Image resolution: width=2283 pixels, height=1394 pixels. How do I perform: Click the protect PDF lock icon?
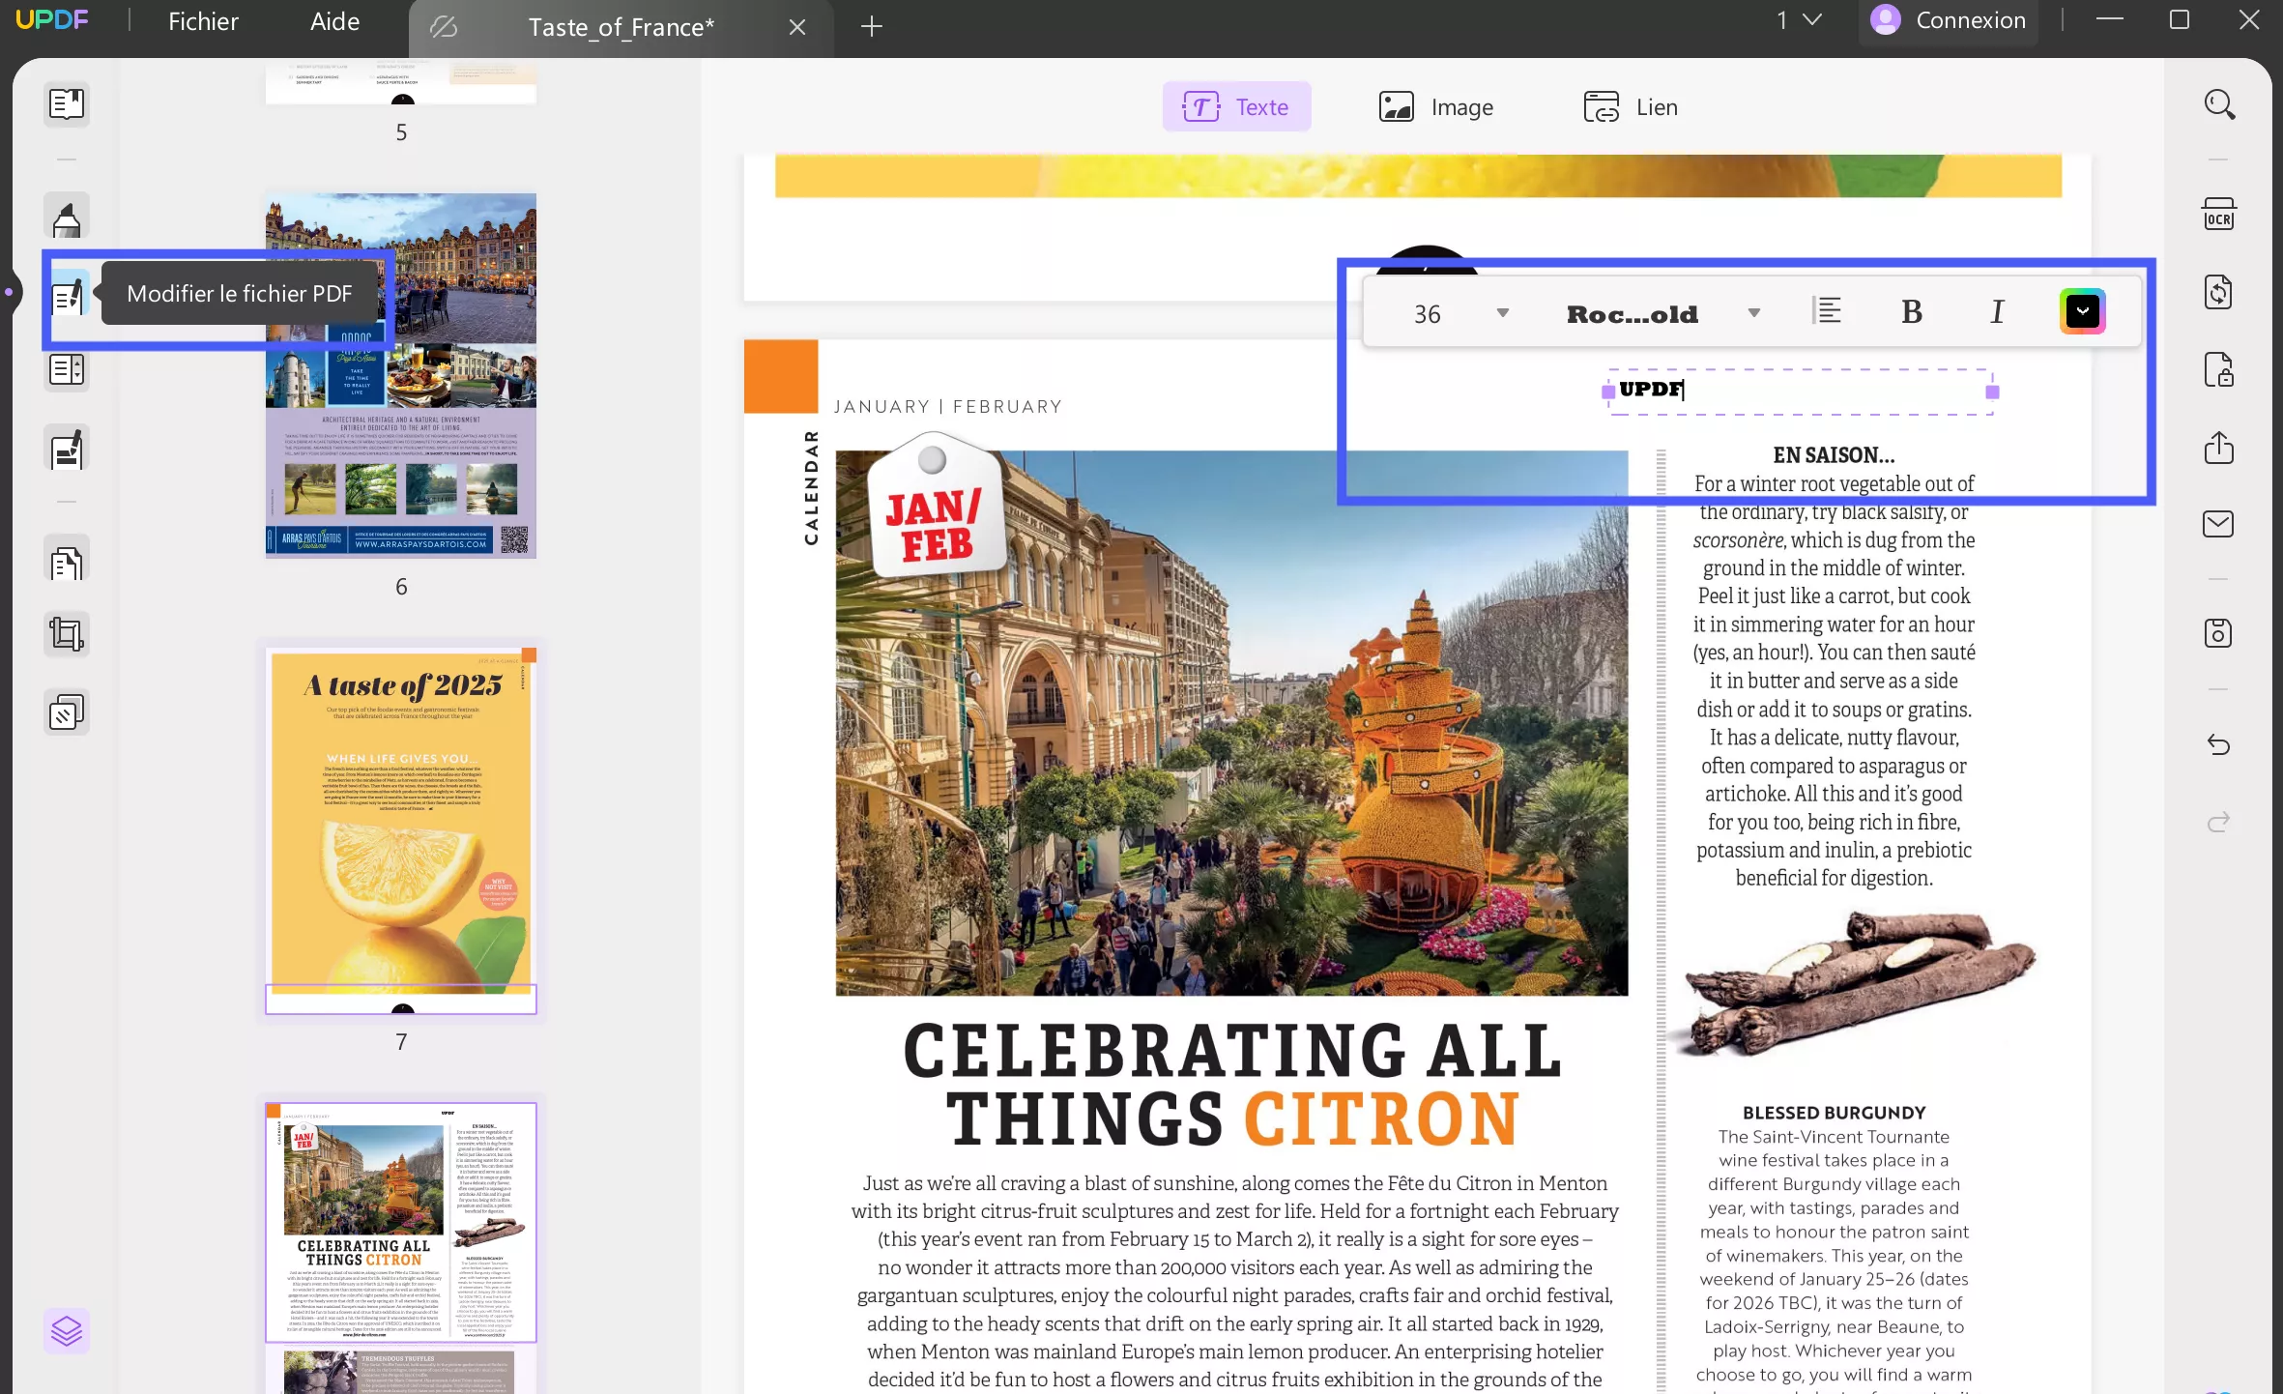tap(2218, 369)
